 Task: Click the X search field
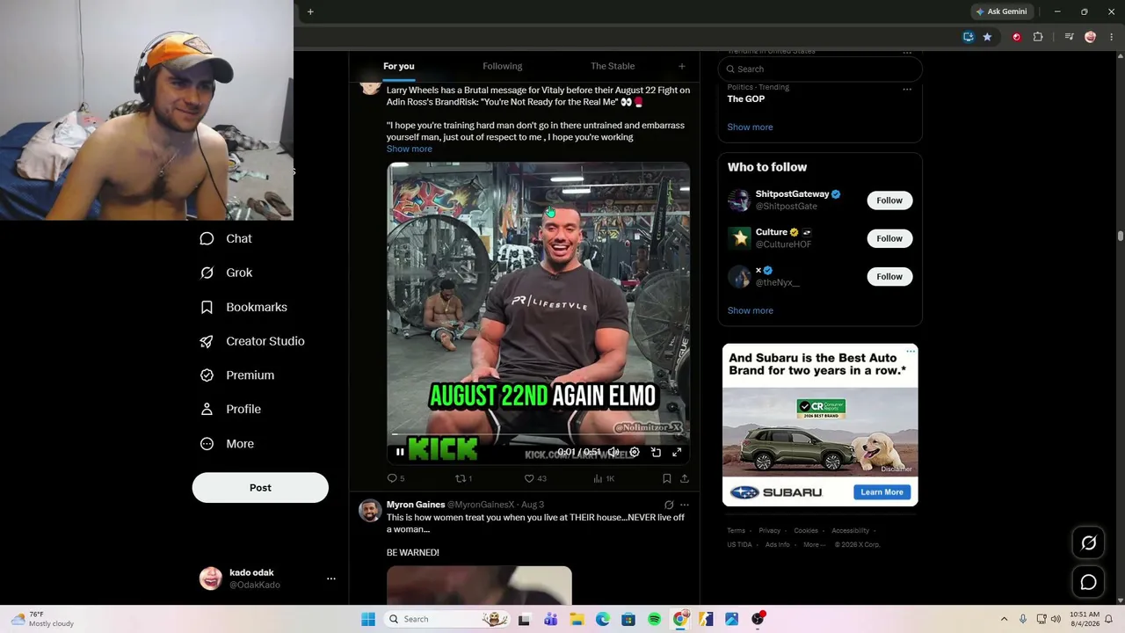coord(820,69)
